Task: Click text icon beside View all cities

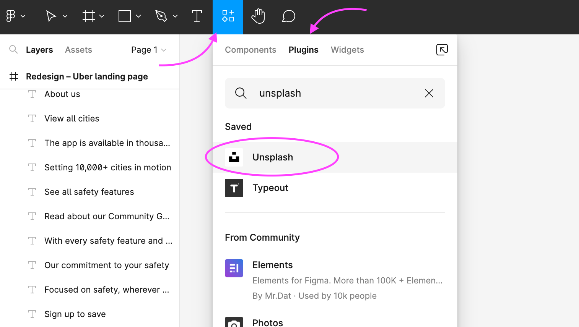Action: (x=32, y=118)
